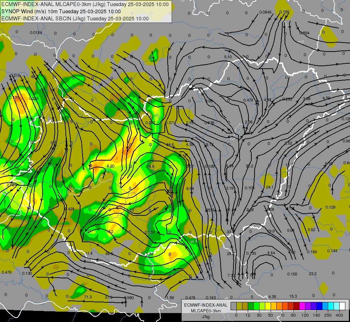The image size is (350, 322).
Task: Click the map value '0.155'
Action: point(292,274)
